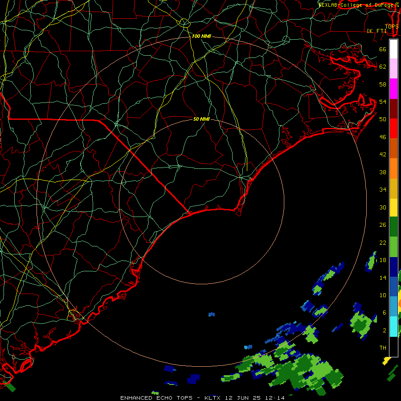Viewport: 401px width, 401px height.
Task: Click the 'NEXLAB-College of DuPage' text
Action: pos(356,5)
